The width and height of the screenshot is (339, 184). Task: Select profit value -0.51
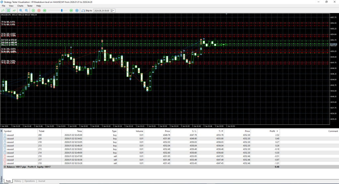click(x=277, y=156)
